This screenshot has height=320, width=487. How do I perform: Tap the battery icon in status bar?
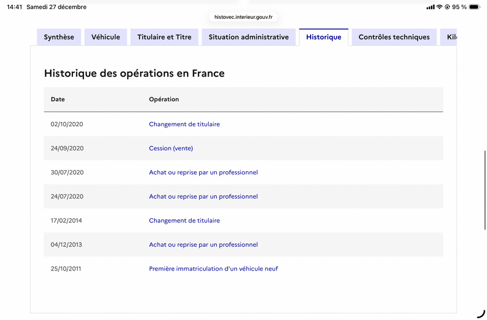[x=474, y=7]
